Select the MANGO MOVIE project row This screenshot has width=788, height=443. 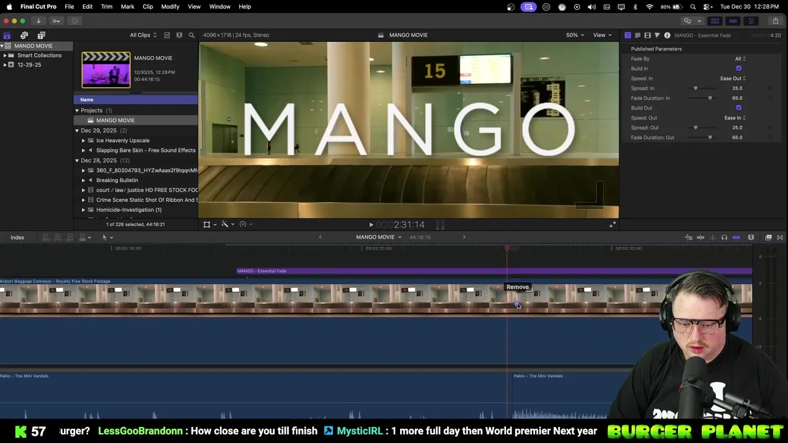(x=136, y=120)
